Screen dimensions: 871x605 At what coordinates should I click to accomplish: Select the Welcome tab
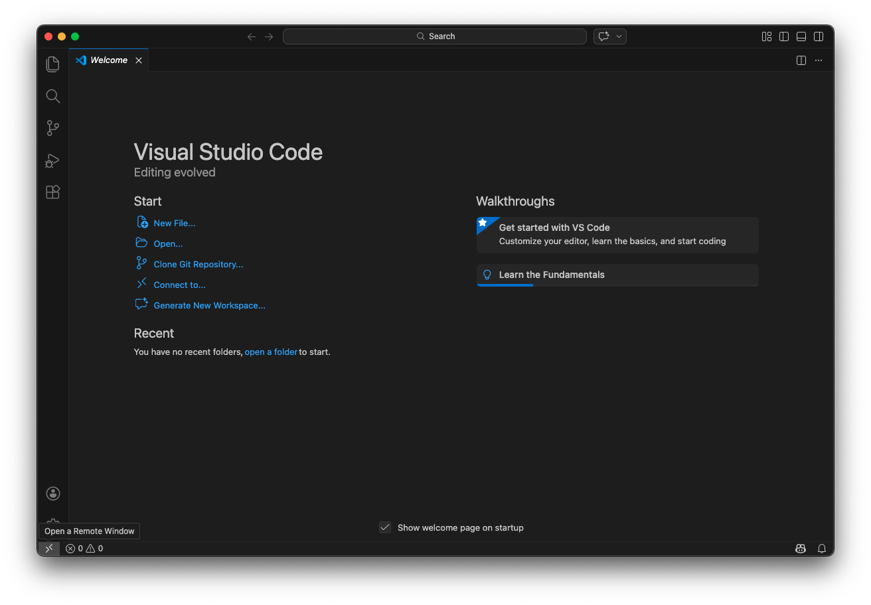coord(109,60)
